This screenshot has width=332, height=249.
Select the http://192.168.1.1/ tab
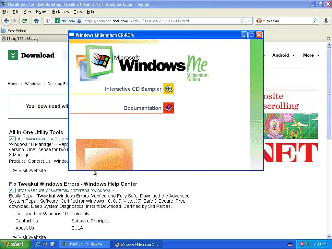(x=34, y=39)
